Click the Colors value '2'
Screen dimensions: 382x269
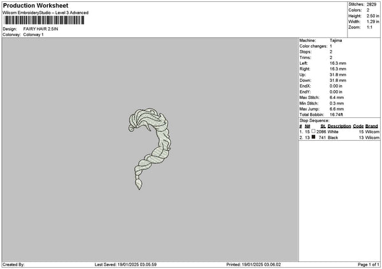click(x=368, y=10)
